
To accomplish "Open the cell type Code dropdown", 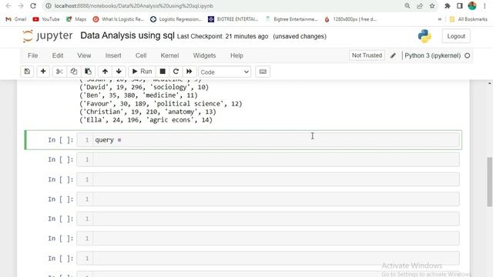I will click(x=224, y=72).
